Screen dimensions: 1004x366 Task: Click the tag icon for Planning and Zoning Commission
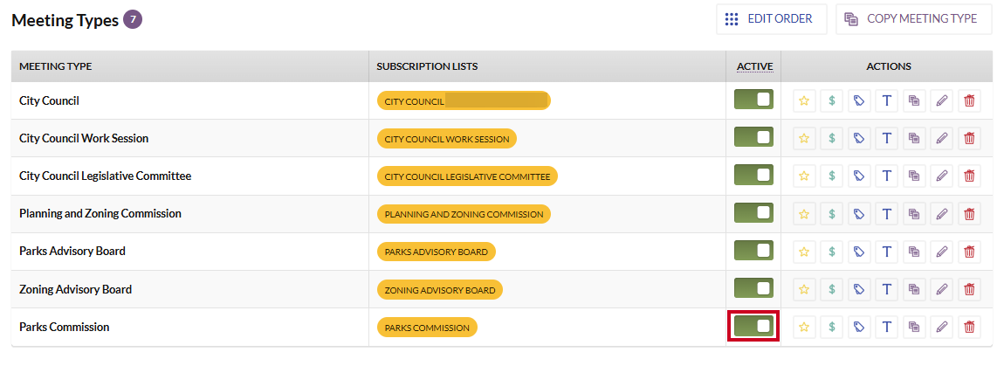pyautogui.click(x=859, y=213)
